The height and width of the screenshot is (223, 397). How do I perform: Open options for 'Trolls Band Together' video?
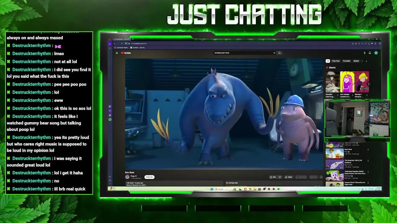click(368, 172)
